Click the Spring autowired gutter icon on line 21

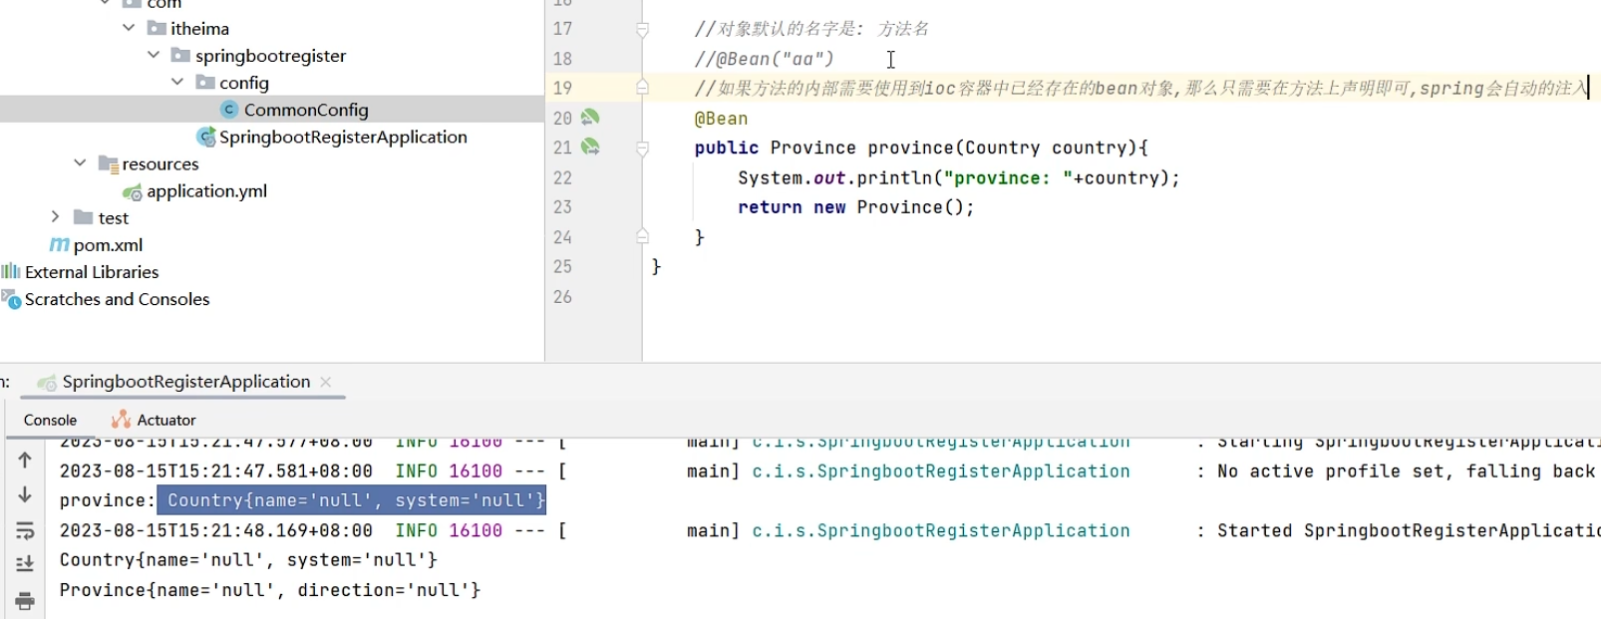(590, 148)
